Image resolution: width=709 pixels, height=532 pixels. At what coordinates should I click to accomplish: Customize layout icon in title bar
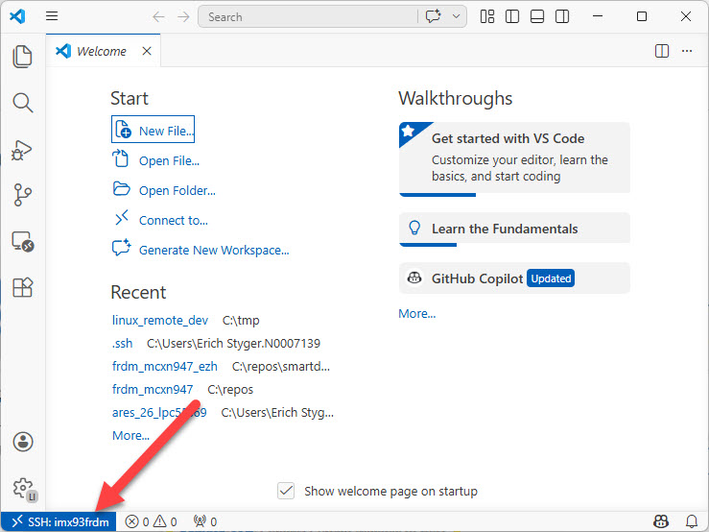click(x=487, y=16)
